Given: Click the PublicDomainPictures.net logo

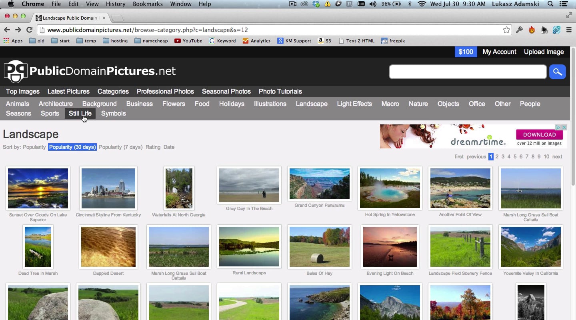Looking at the screenshot, I should click(90, 72).
